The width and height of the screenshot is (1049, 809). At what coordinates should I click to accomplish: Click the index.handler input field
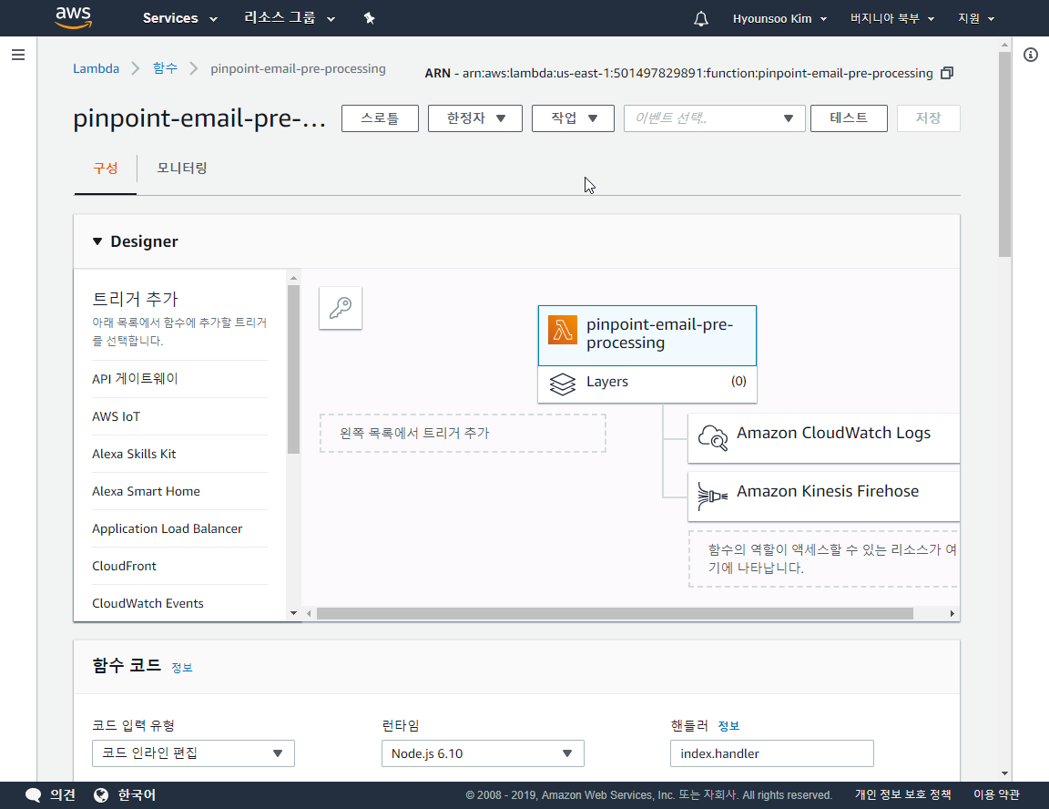(x=772, y=753)
